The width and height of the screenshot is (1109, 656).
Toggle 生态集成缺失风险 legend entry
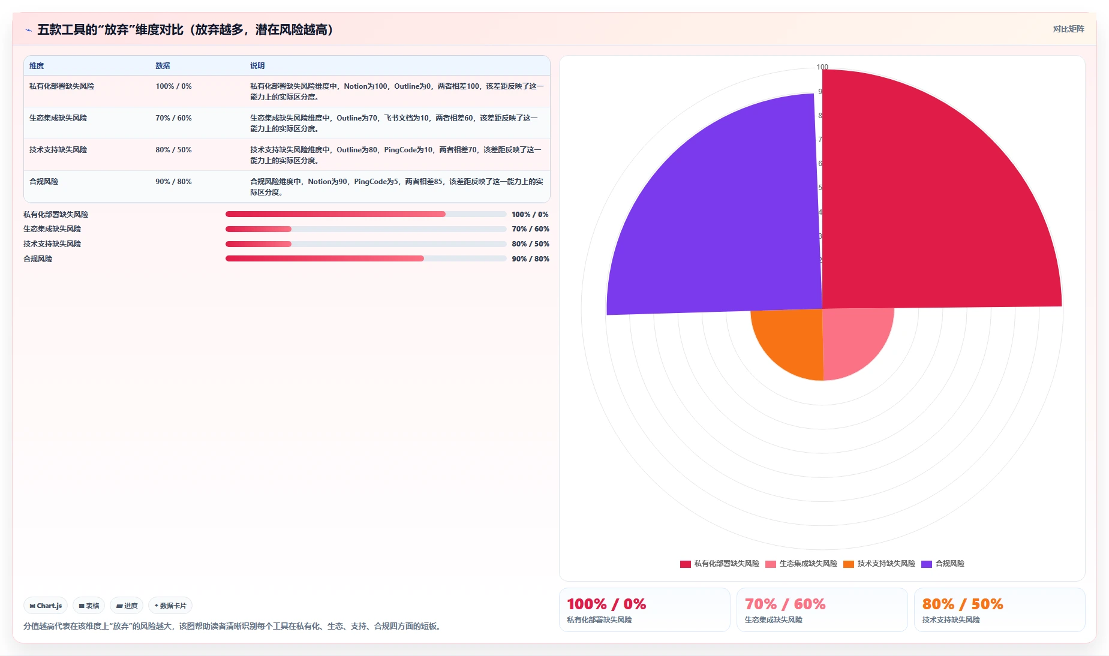tap(801, 564)
